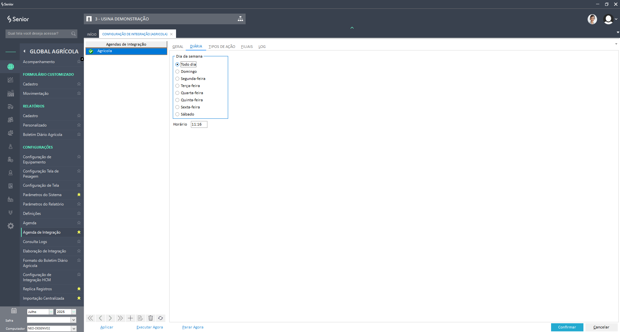
Task: Click the Executar Agora link
Action: [149, 327]
